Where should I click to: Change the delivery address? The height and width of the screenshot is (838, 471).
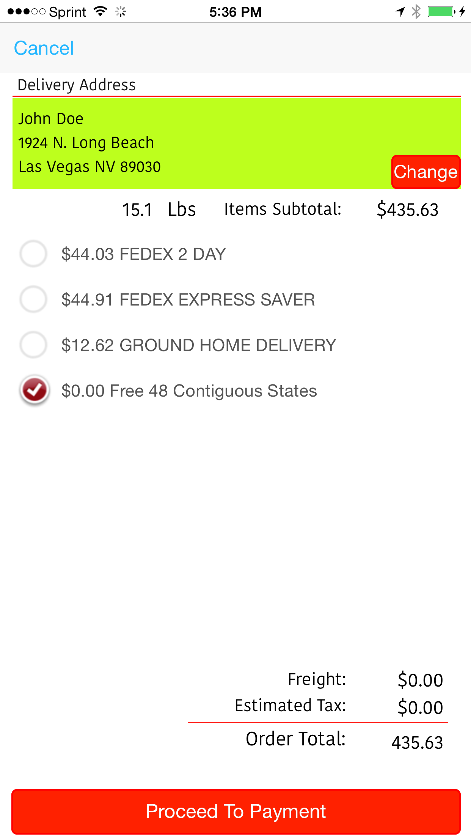click(x=426, y=172)
